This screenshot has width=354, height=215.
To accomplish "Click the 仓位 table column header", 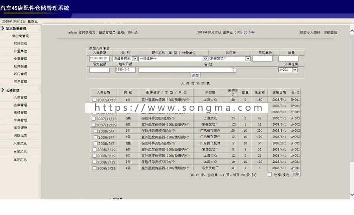I will coord(295,92).
